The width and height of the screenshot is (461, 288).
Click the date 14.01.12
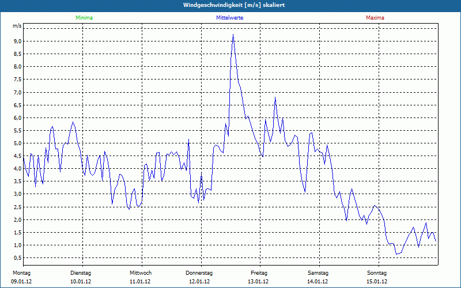coord(318,282)
